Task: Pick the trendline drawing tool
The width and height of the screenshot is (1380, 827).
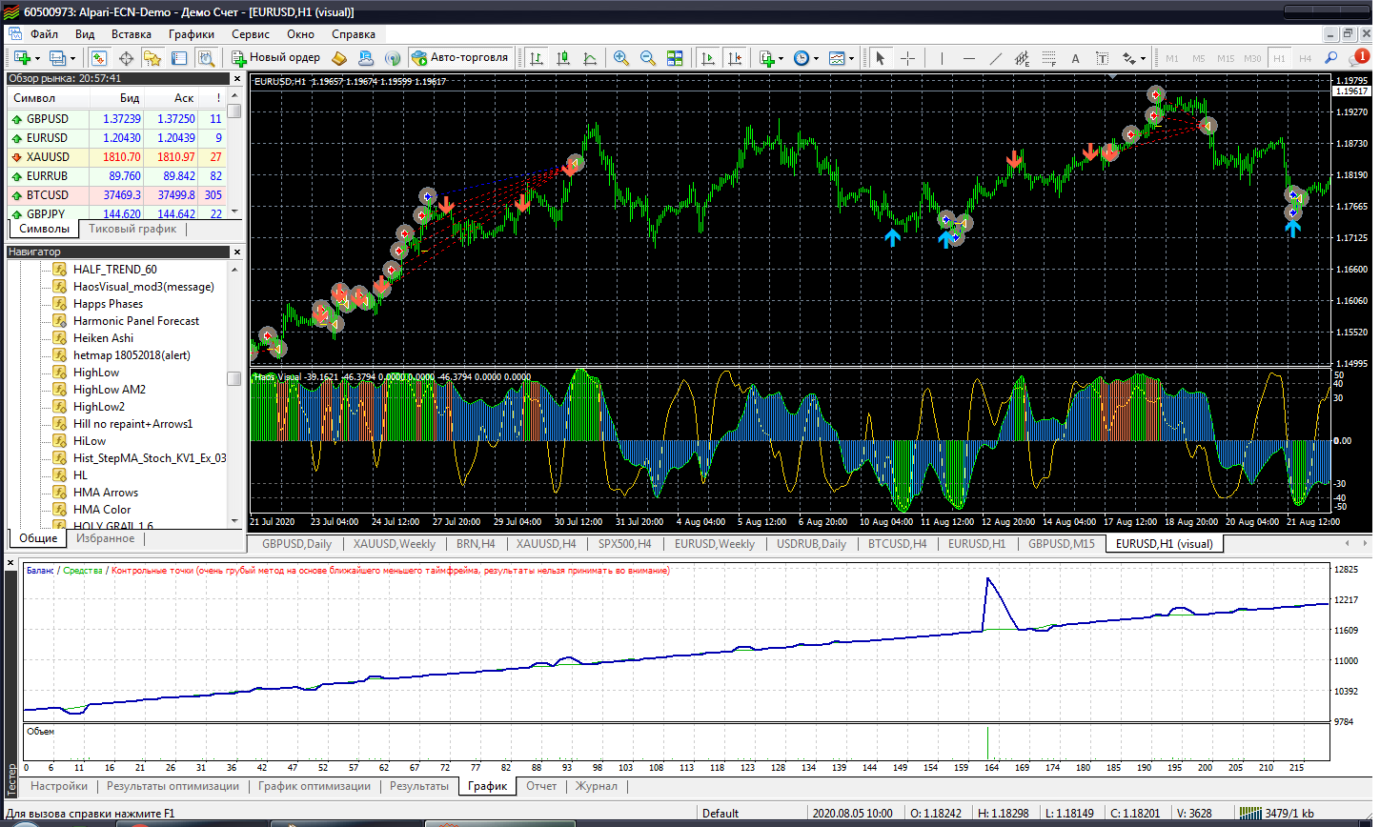Action: click(x=996, y=58)
